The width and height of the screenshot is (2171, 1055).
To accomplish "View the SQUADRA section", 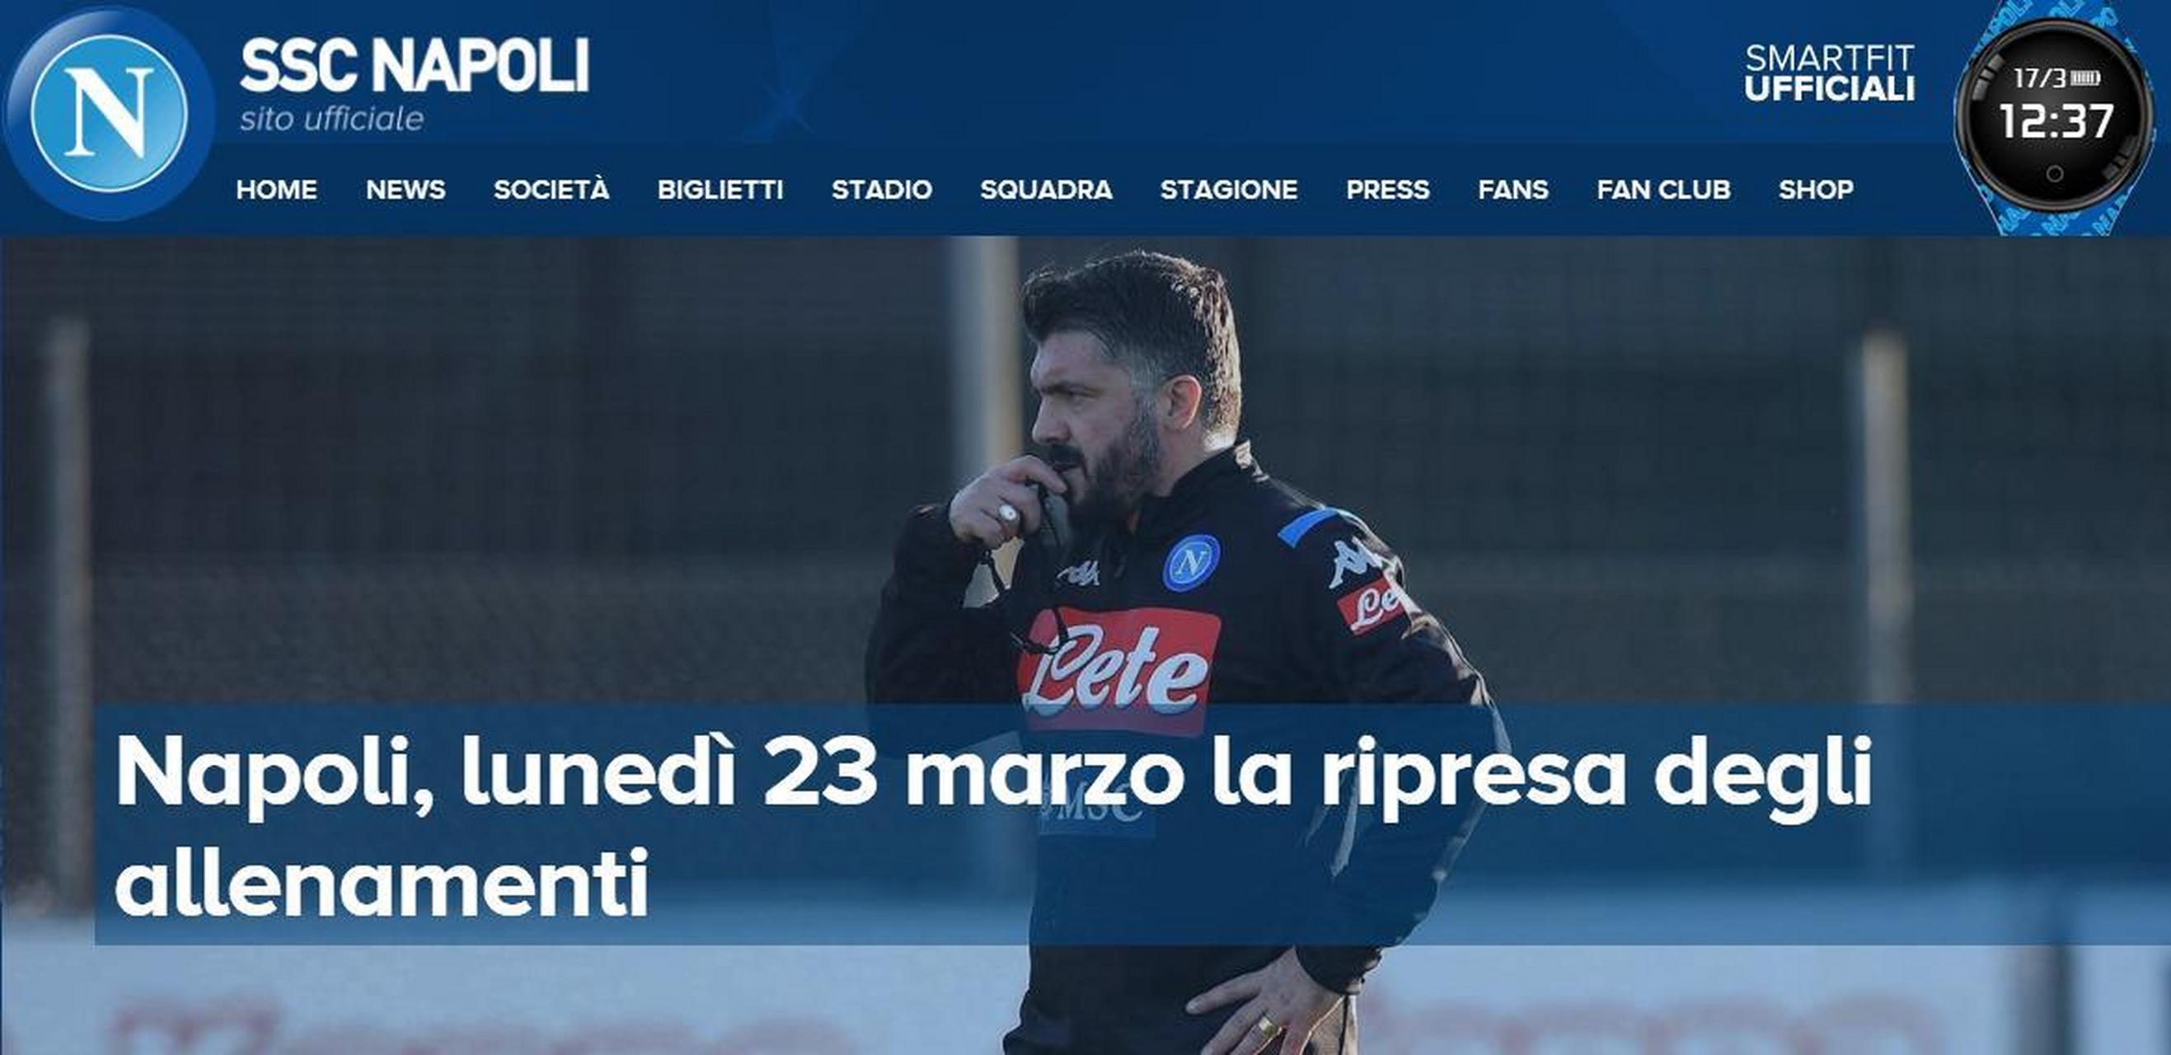I will point(1046,190).
